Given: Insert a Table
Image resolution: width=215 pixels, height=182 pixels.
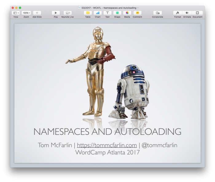Looking at the screenshot, I should [x=88, y=13].
